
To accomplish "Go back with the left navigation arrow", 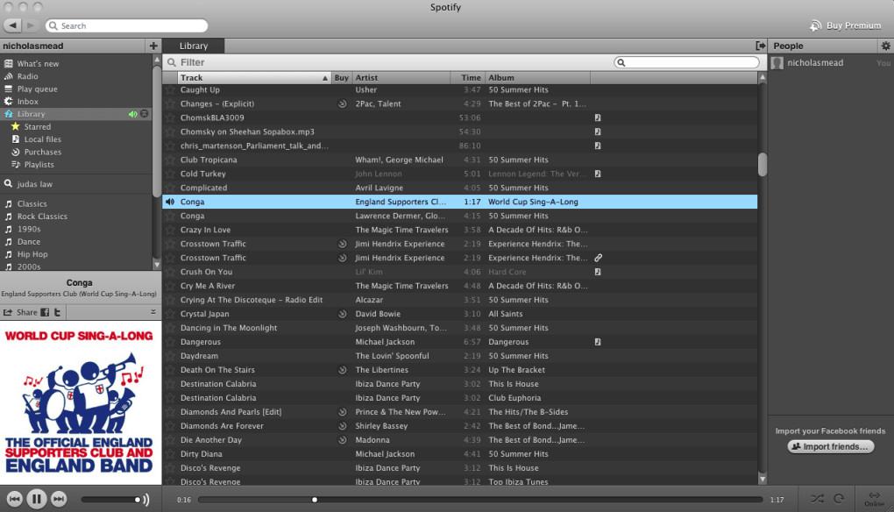I will point(12,25).
